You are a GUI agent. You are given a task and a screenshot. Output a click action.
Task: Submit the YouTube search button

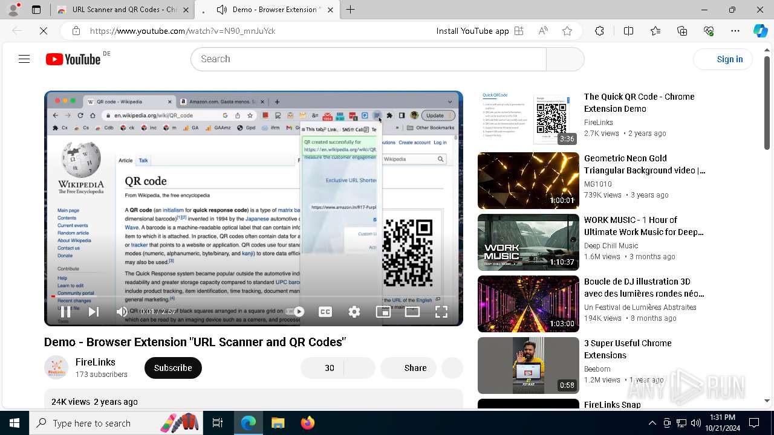tap(565, 59)
